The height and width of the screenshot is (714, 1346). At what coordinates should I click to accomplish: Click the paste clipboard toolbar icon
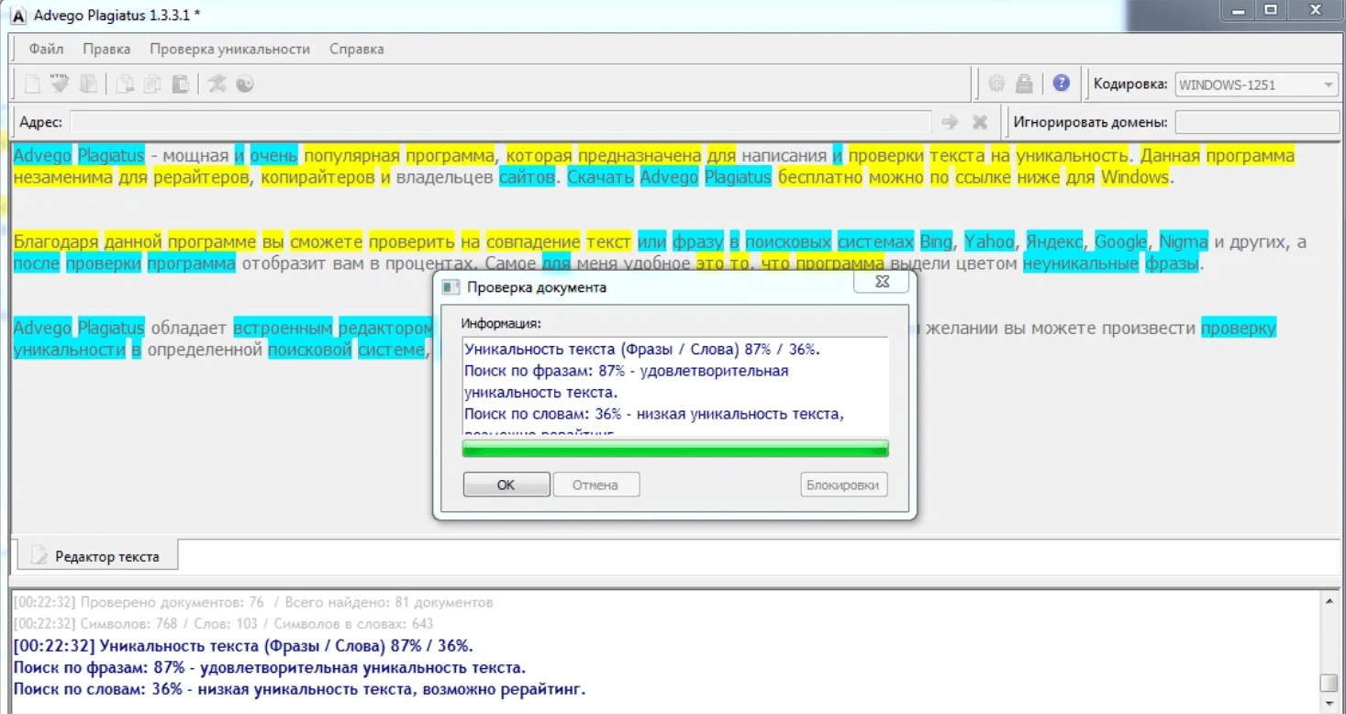pyautogui.click(x=181, y=84)
